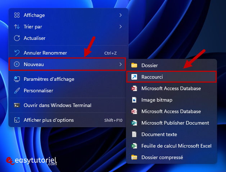Click the Ctrl+Z shortcut label
226x172 pixels.
pos(110,53)
